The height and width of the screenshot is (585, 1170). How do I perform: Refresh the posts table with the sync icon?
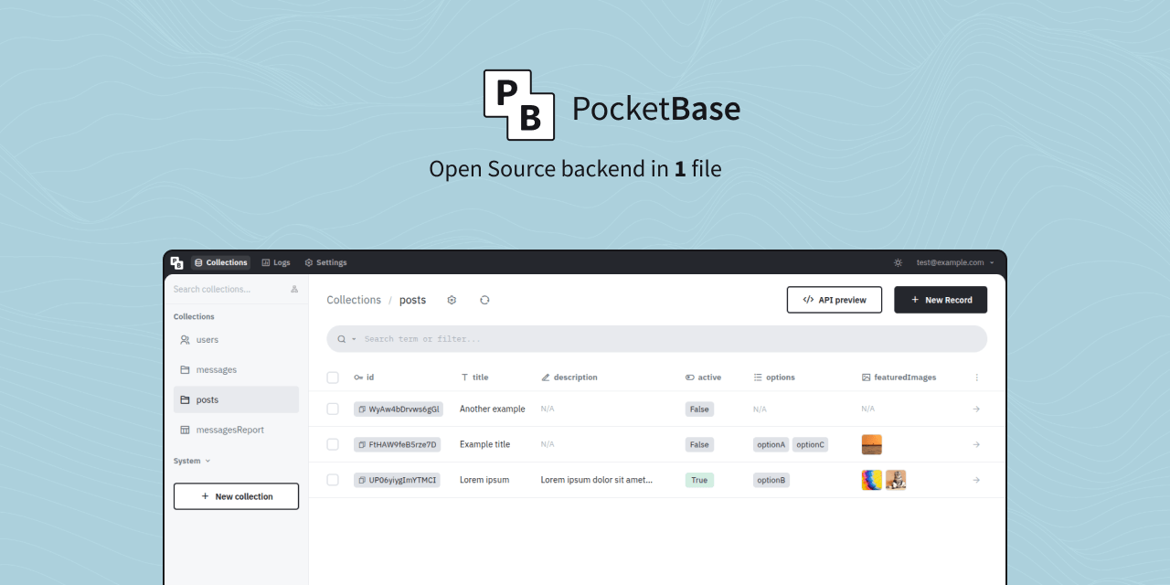(484, 299)
